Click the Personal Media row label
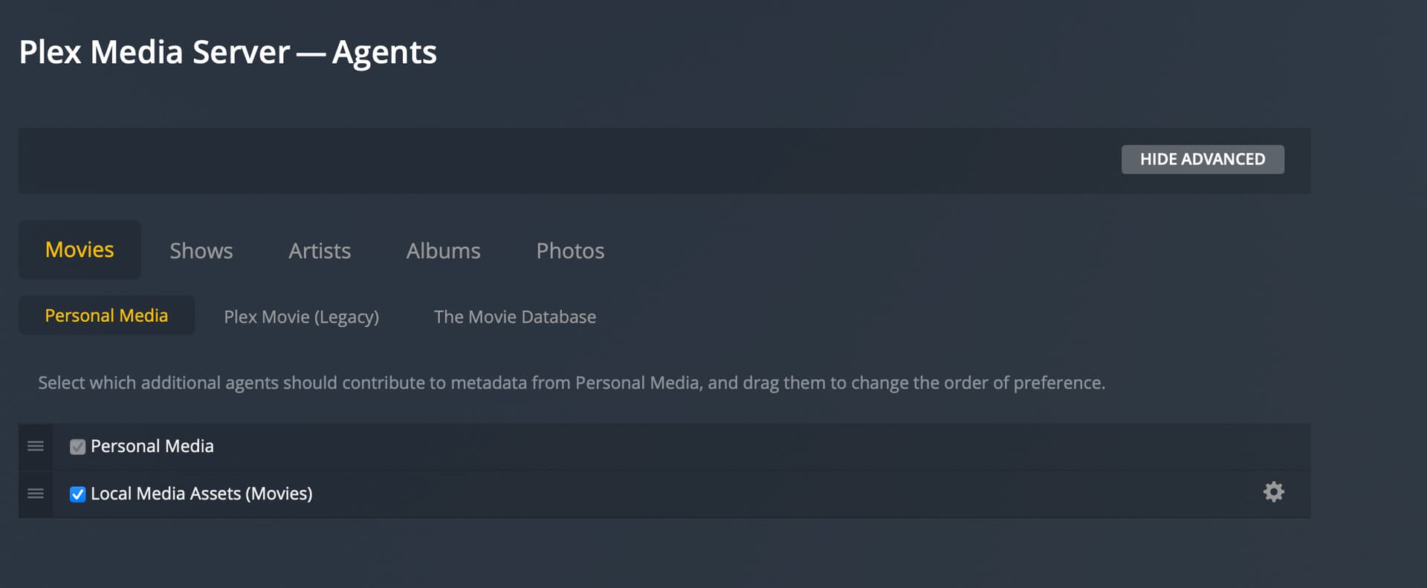 click(x=152, y=446)
